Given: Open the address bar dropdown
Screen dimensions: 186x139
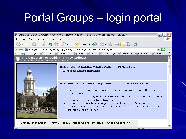Looking at the screenshot, I should [158, 49].
